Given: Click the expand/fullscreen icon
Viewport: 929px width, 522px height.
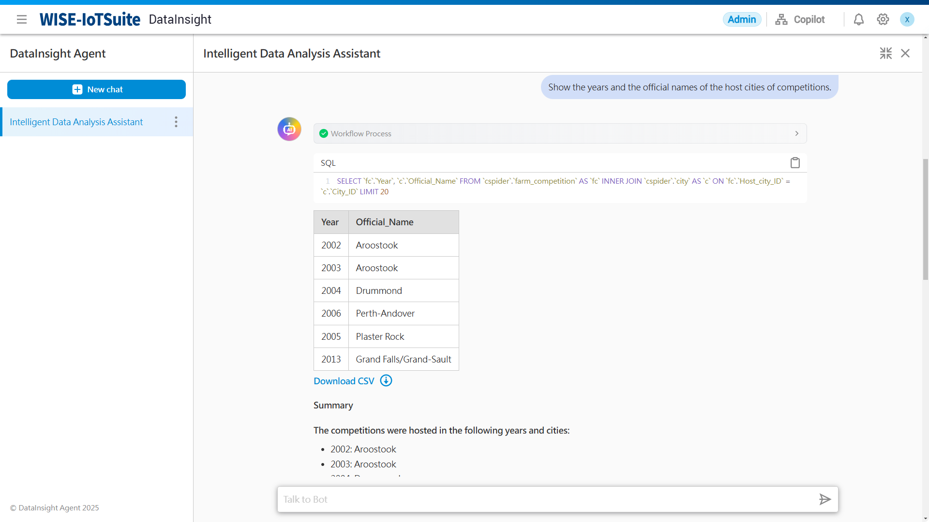Looking at the screenshot, I should click(x=885, y=53).
